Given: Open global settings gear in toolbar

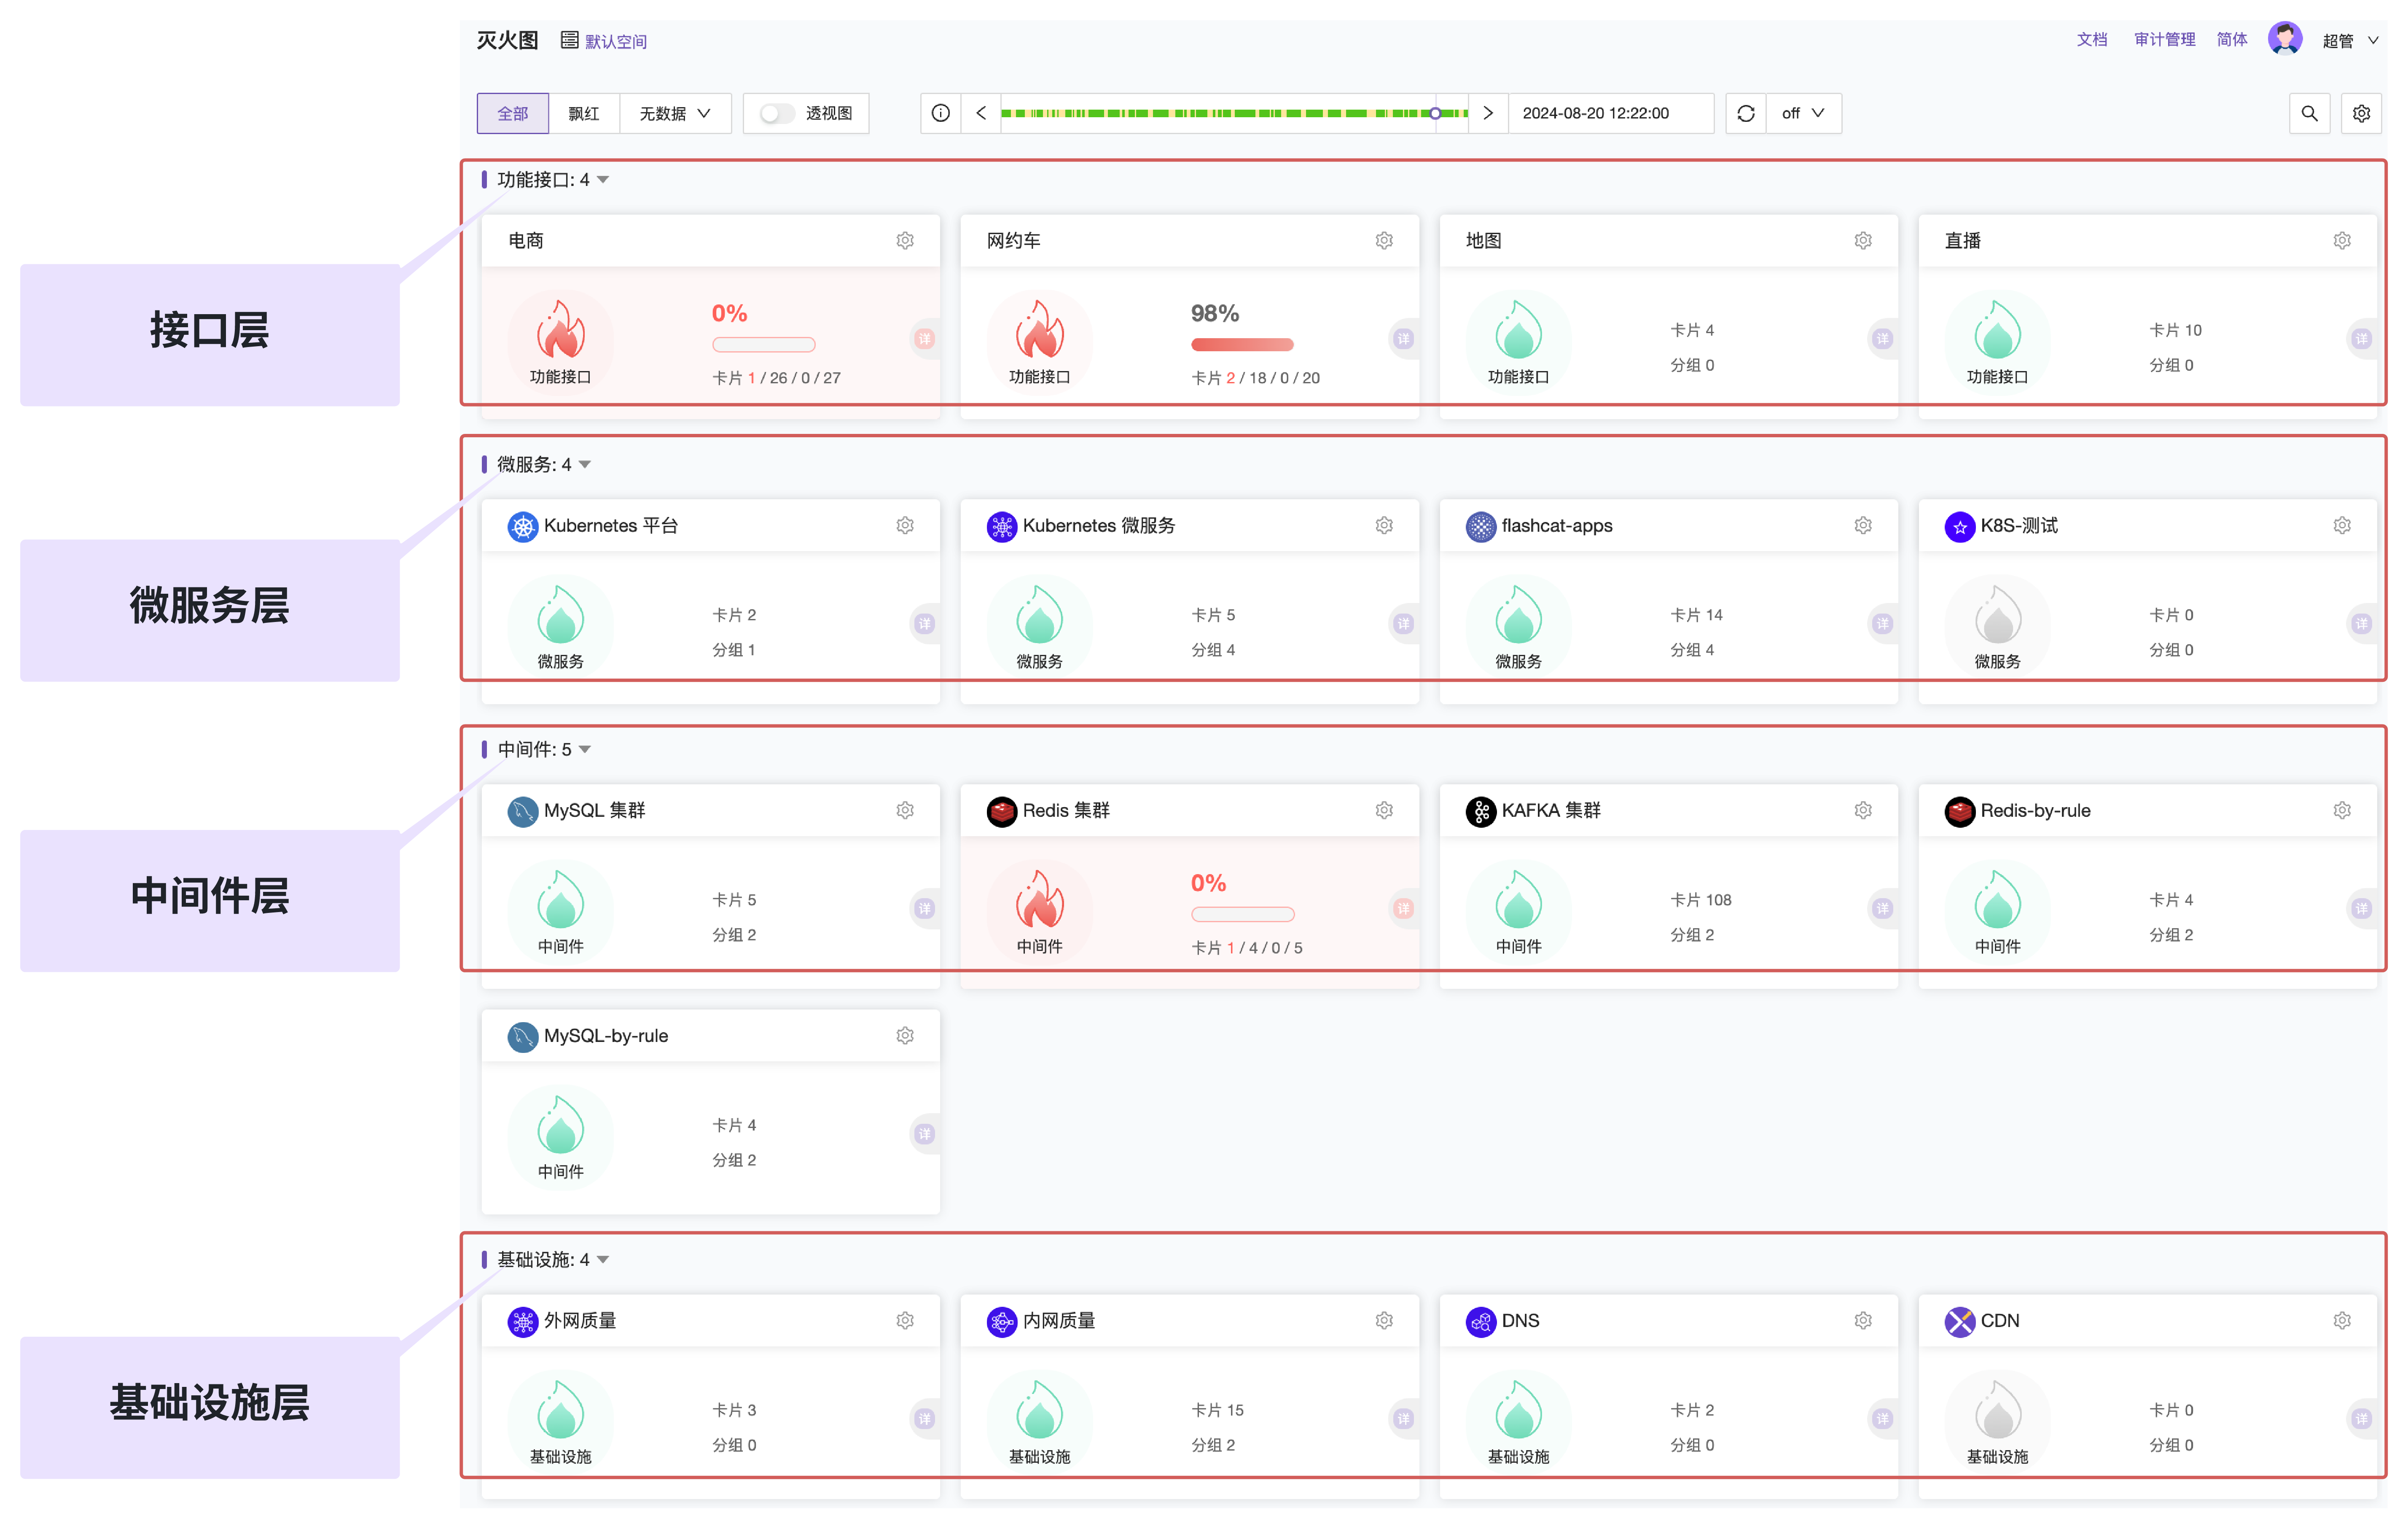Looking at the screenshot, I should [x=2361, y=114].
